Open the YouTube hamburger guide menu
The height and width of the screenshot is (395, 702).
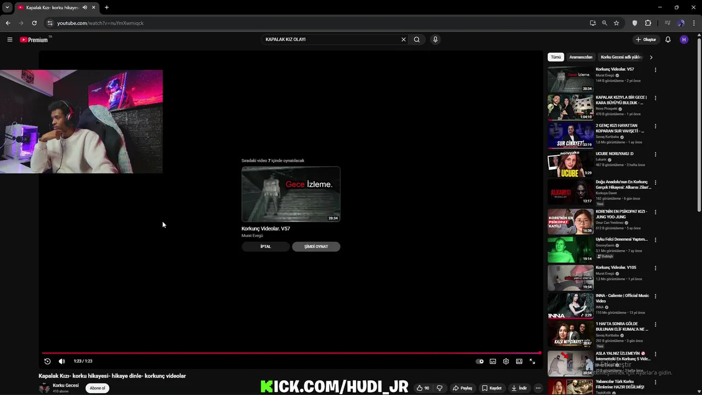click(9, 39)
